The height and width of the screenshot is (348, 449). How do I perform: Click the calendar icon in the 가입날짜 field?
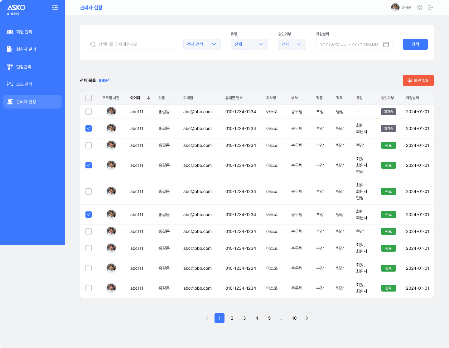click(386, 44)
